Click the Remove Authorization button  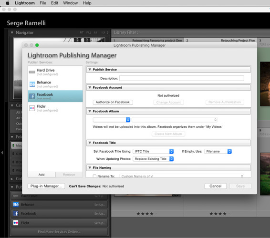tap(225, 102)
